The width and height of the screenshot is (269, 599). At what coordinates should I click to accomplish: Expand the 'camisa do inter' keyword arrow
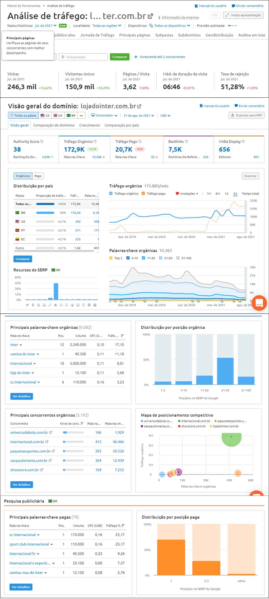click(x=38, y=354)
